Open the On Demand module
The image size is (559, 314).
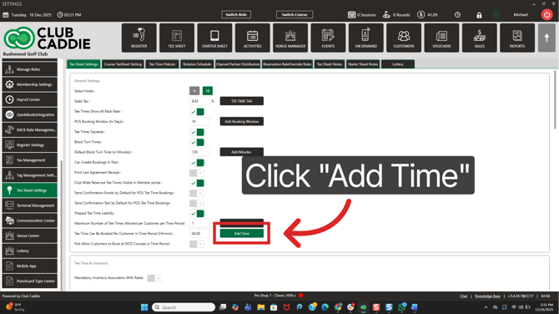[x=365, y=38]
